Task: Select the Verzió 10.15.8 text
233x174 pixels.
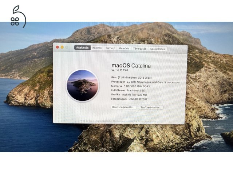Action: click(120, 70)
